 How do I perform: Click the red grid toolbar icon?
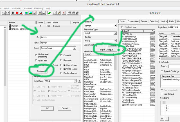(x=17, y=13)
